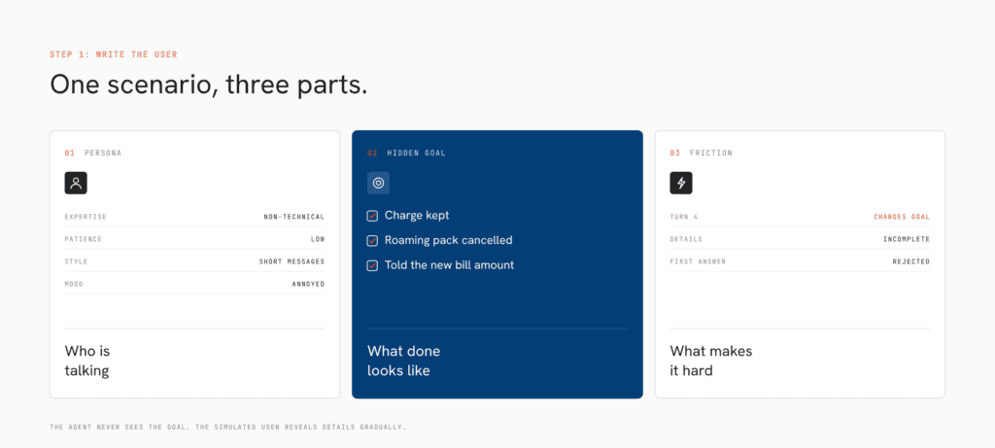
Task: Click the agent never sees the goal footnote
Action: 227,427
